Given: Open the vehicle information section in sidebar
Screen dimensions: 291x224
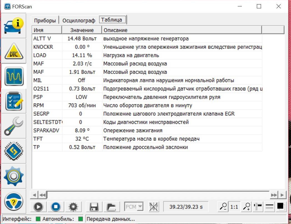Looking at the screenshot, I should point(14,26).
